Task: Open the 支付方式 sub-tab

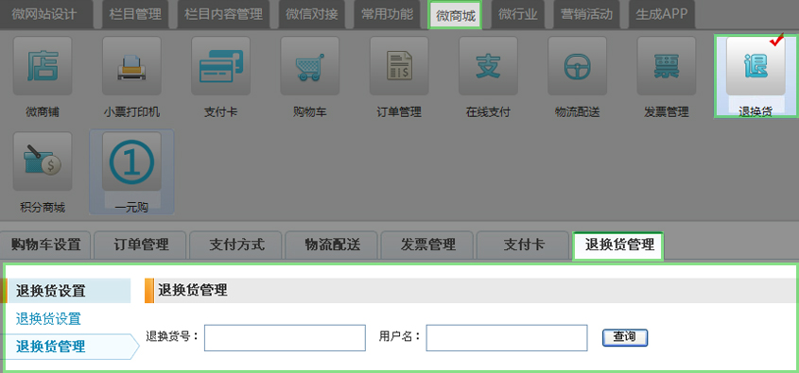Action: click(237, 245)
